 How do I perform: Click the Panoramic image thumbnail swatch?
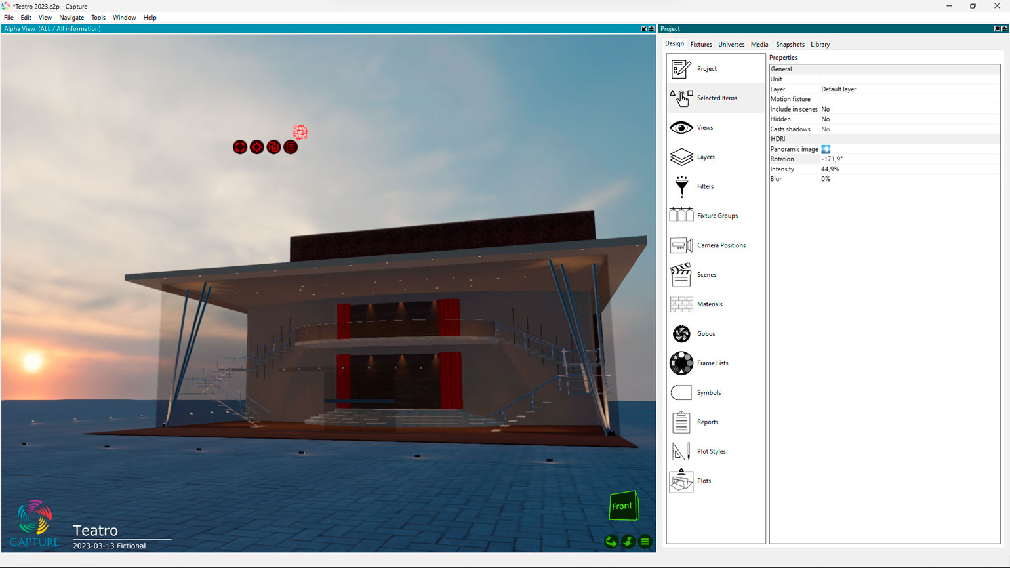tap(826, 150)
